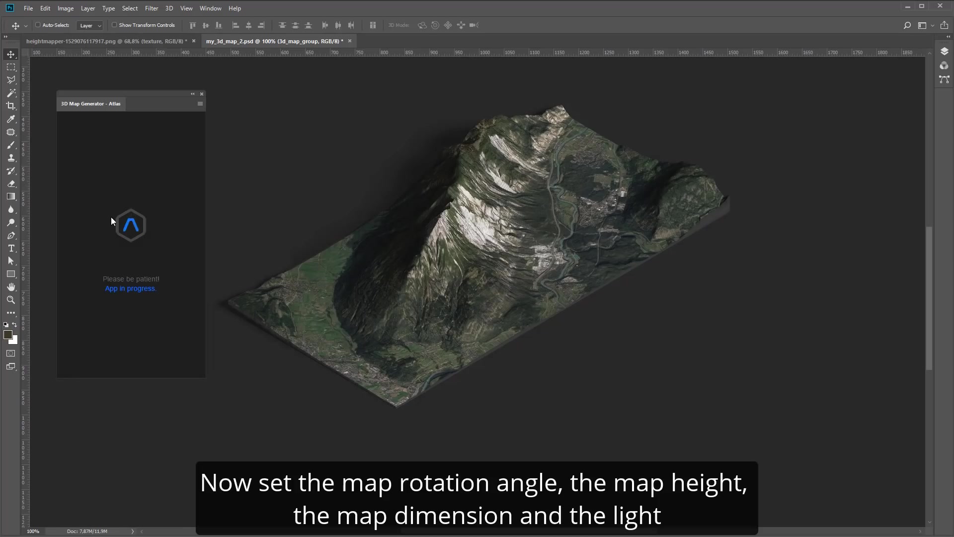
Task: Click 3D Map Generator Atlas panel menu
Action: [200, 102]
